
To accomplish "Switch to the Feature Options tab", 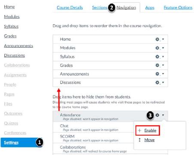I will pyautogui.click(x=178, y=7).
